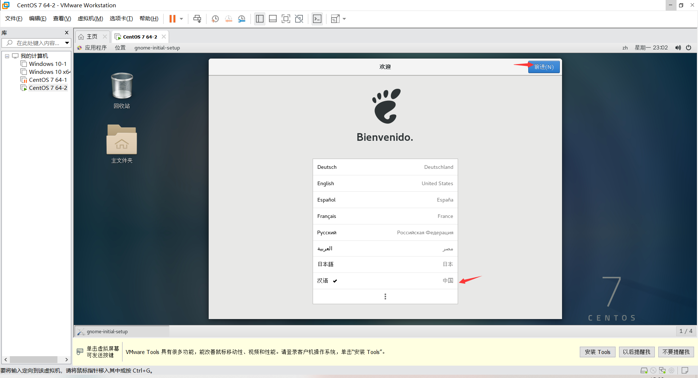Viewport: 698px width, 378px height.
Task: Click the network adapter status icon
Action: click(662, 370)
